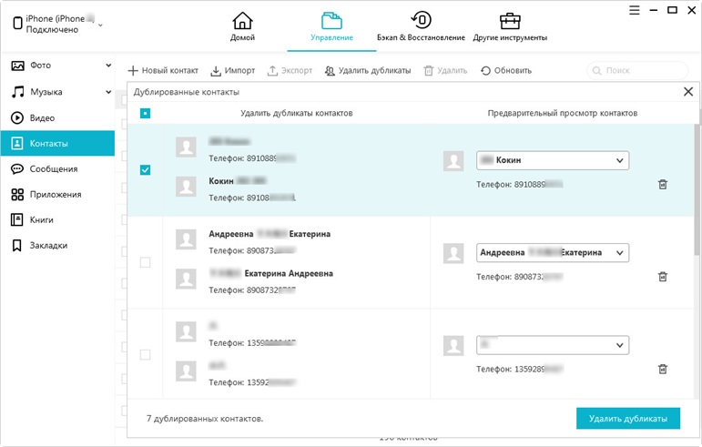The height and width of the screenshot is (447, 702).
Task: Expand the Музыка sidebar chevron
Action: coord(108,92)
